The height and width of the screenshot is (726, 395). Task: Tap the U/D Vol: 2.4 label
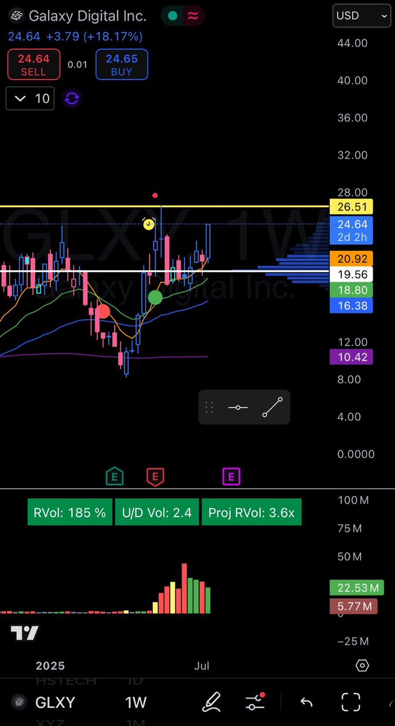pyautogui.click(x=157, y=512)
